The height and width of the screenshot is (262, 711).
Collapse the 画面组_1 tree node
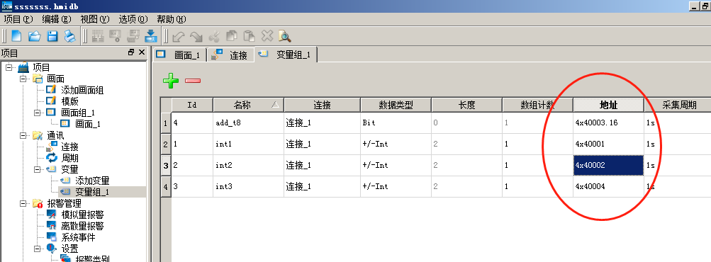tap(37, 113)
